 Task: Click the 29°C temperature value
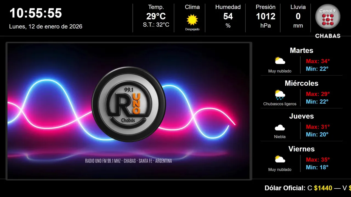tap(156, 16)
